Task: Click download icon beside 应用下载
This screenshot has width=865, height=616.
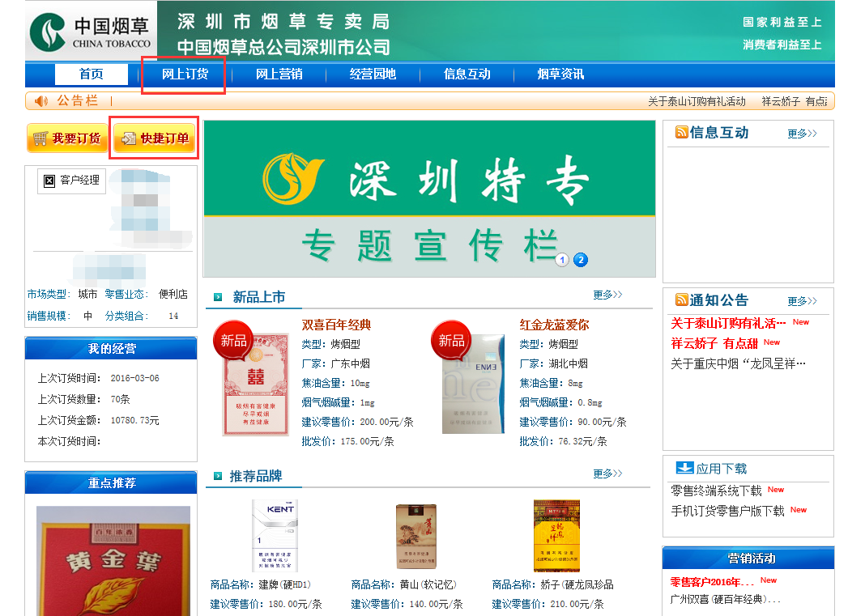Action: coord(684,468)
